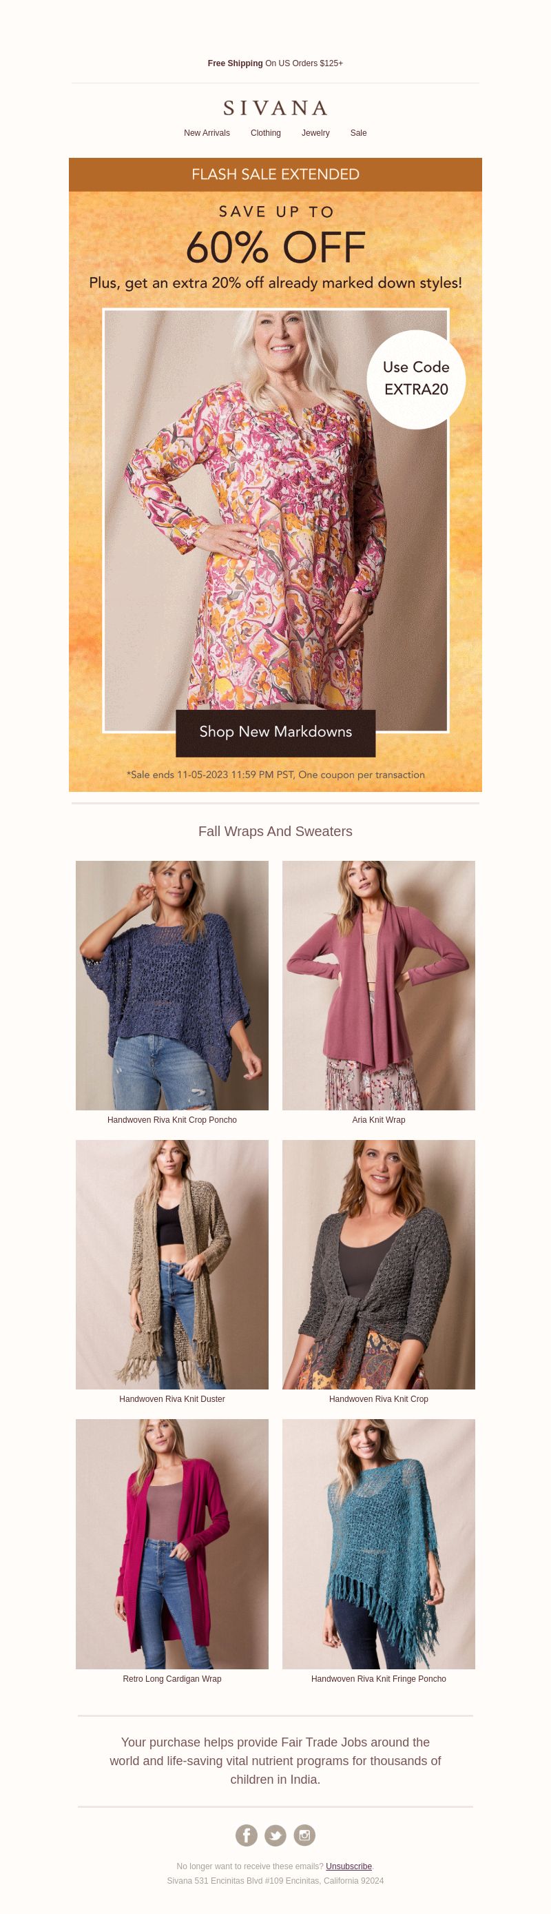The height and width of the screenshot is (1914, 551).
Task: Open the Handwoven Riva Knit Crop Poncho photo
Action: click(172, 985)
